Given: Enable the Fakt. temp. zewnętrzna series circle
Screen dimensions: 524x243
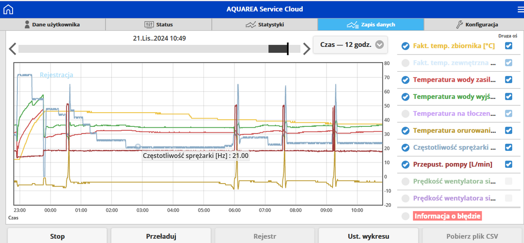Looking at the screenshot, I should click(405, 63).
